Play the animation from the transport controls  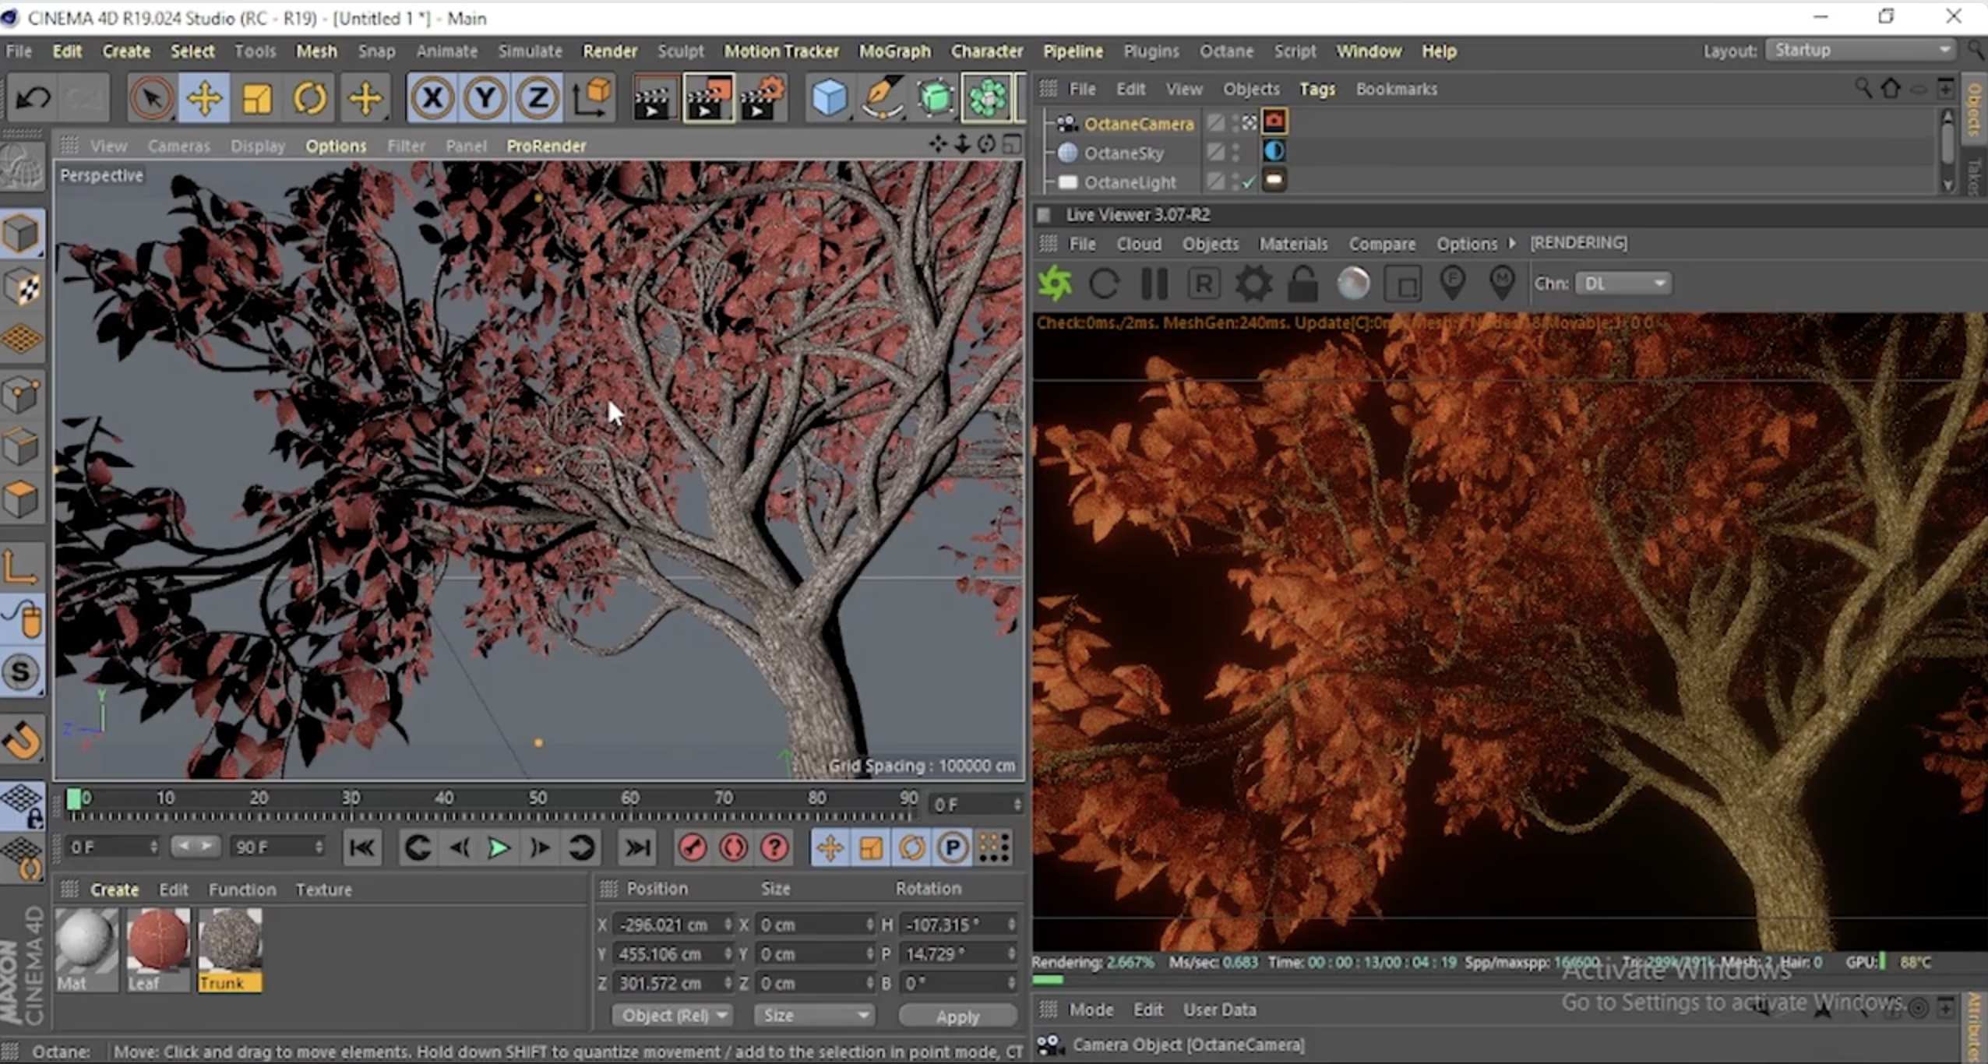click(x=499, y=847)
